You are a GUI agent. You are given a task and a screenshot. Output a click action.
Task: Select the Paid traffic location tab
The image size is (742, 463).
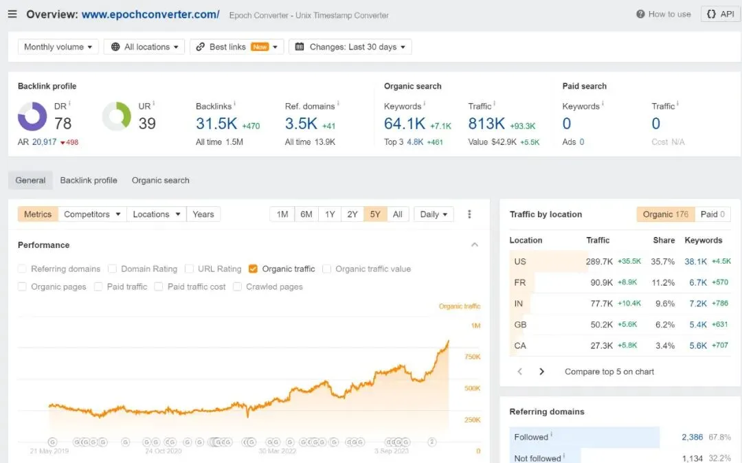[712, 214]
